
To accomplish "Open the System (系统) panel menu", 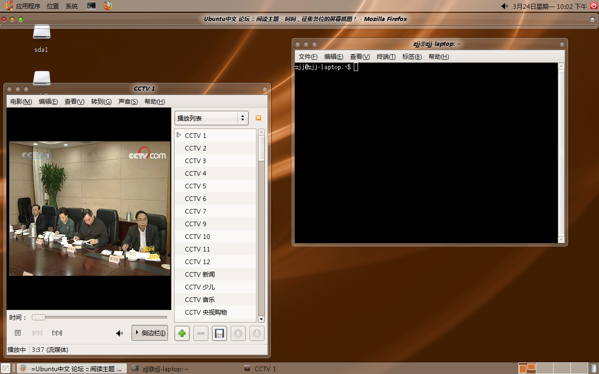I will point(72,6).
